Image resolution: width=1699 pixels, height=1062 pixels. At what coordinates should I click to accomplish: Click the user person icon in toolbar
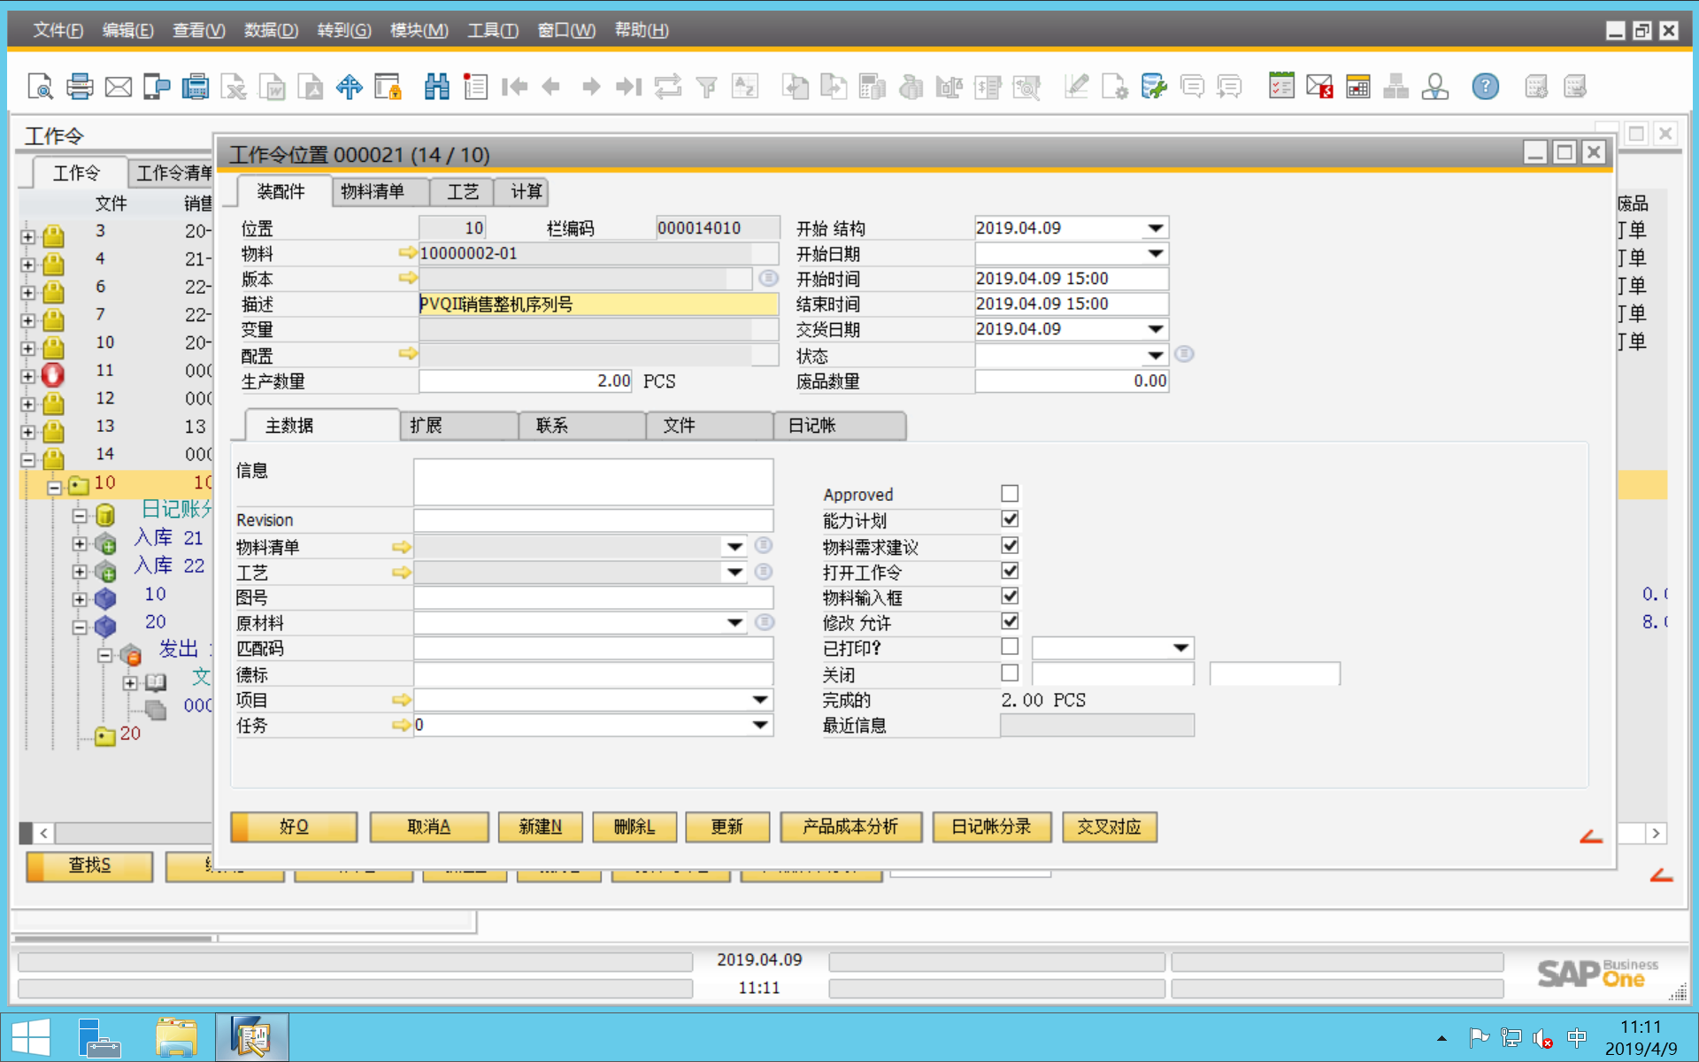[1434, 87]
